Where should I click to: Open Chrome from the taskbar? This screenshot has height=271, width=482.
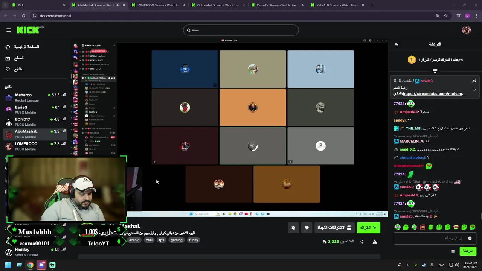pos(30,265)
